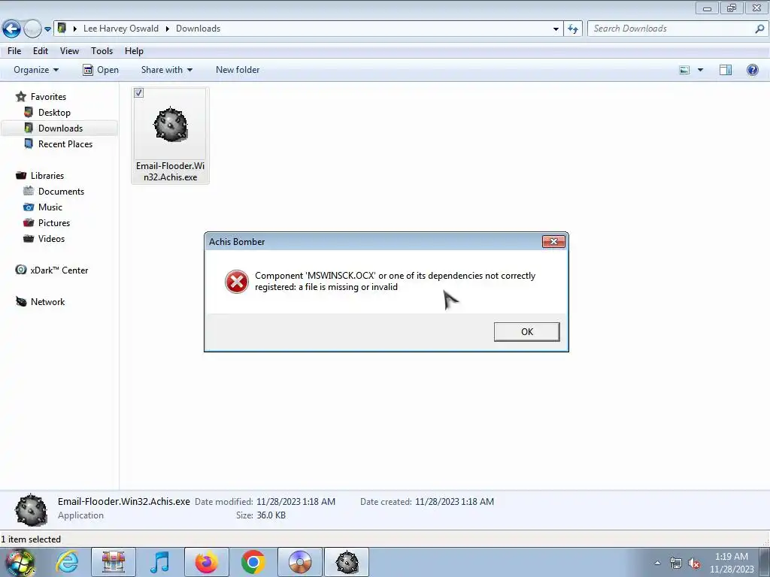Click the folder icon in address bar
Screen dimensions: 770x577
tap(62, 28)
